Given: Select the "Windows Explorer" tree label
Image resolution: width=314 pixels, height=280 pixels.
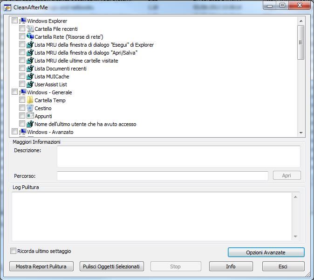Looking at the screenshot, I should (47, 21).
